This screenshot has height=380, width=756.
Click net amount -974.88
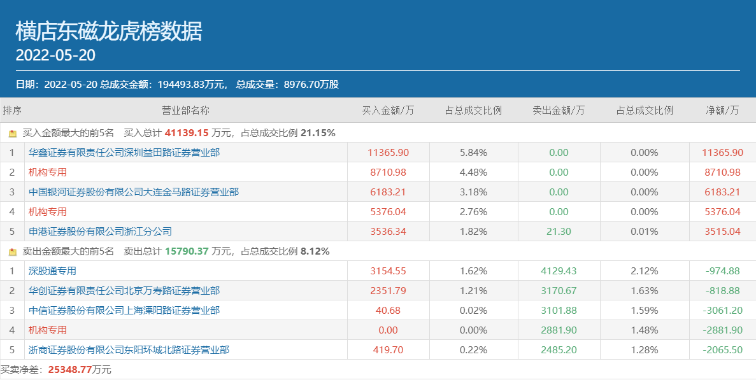[722, 271]
